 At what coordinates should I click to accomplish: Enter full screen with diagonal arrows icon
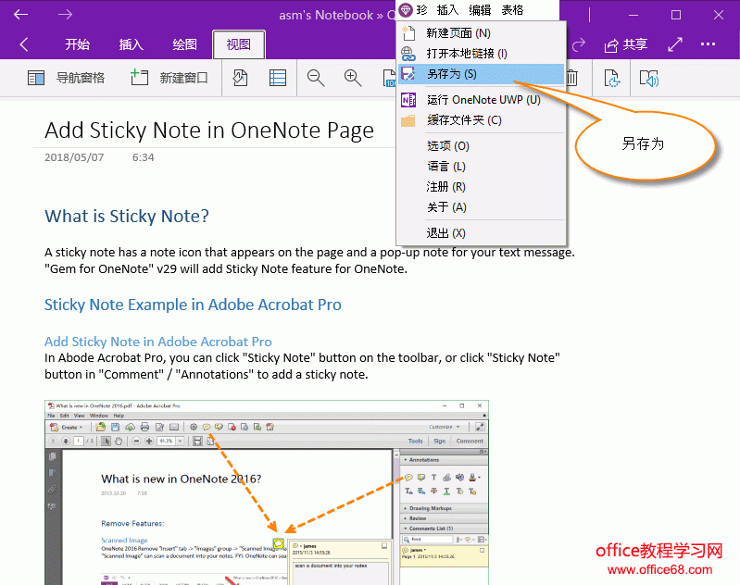675,44
